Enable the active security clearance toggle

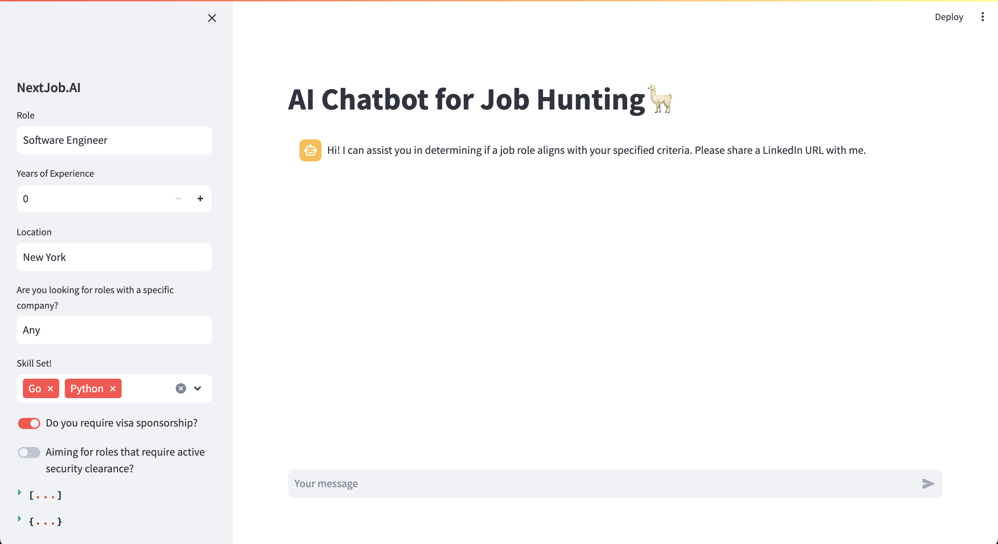tap(29, 453)
